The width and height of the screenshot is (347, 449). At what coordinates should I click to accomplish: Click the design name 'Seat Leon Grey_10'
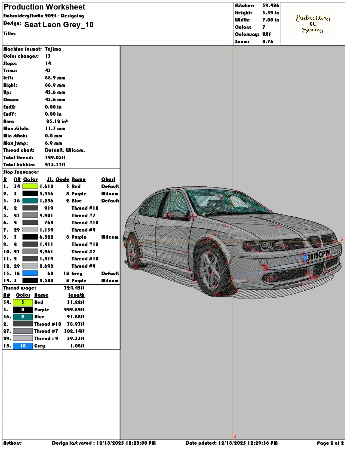point(59,25)
